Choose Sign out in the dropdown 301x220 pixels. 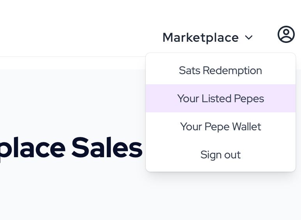[x=221, y=154]
